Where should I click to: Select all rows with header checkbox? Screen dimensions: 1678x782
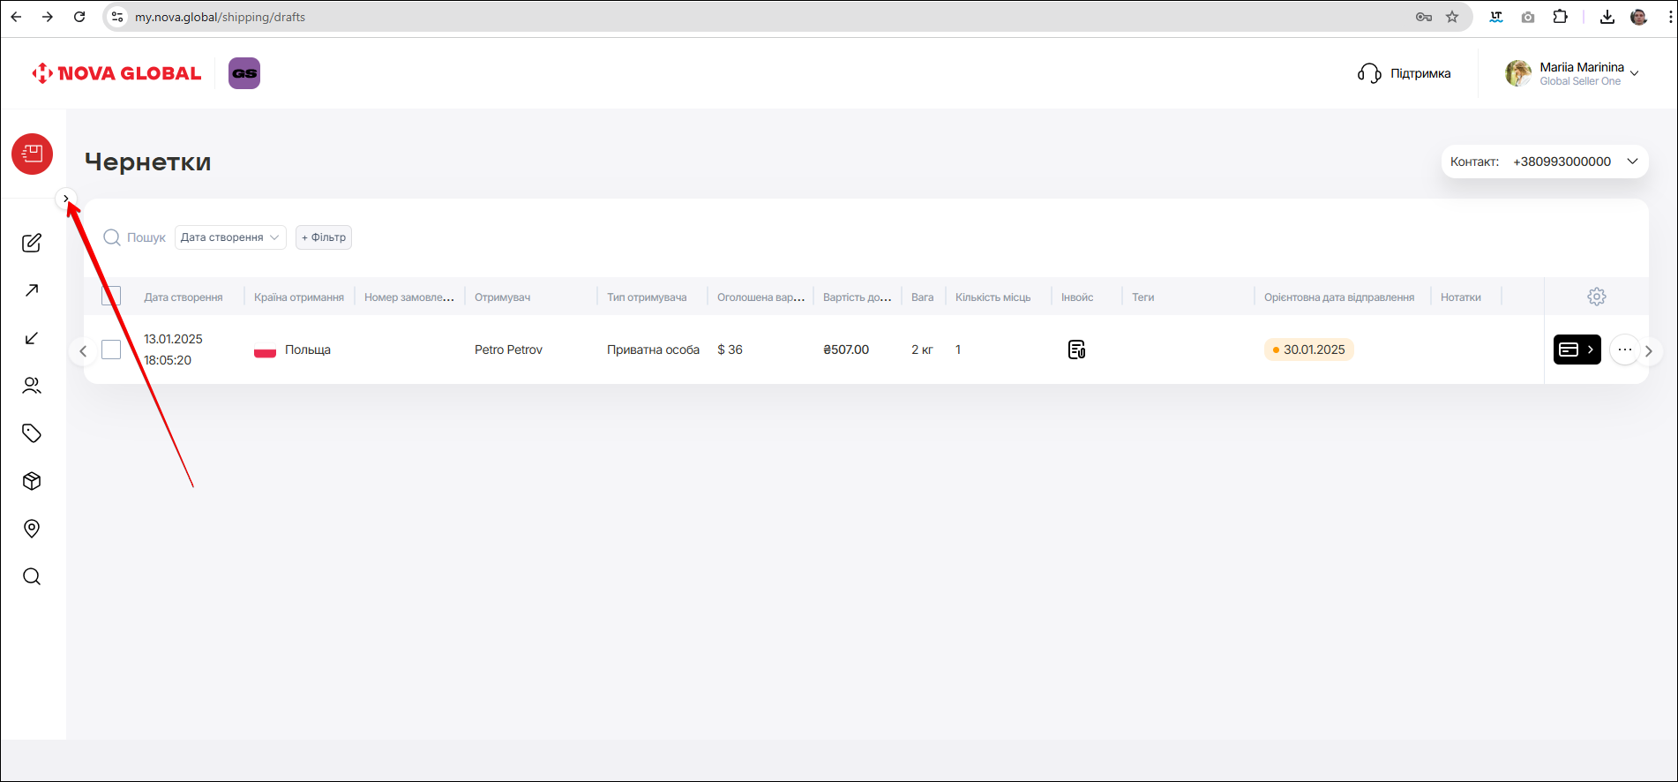coord(111,296)
